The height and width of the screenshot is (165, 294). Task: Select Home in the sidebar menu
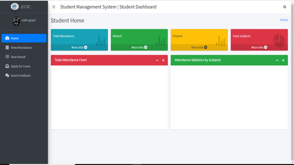24,38
